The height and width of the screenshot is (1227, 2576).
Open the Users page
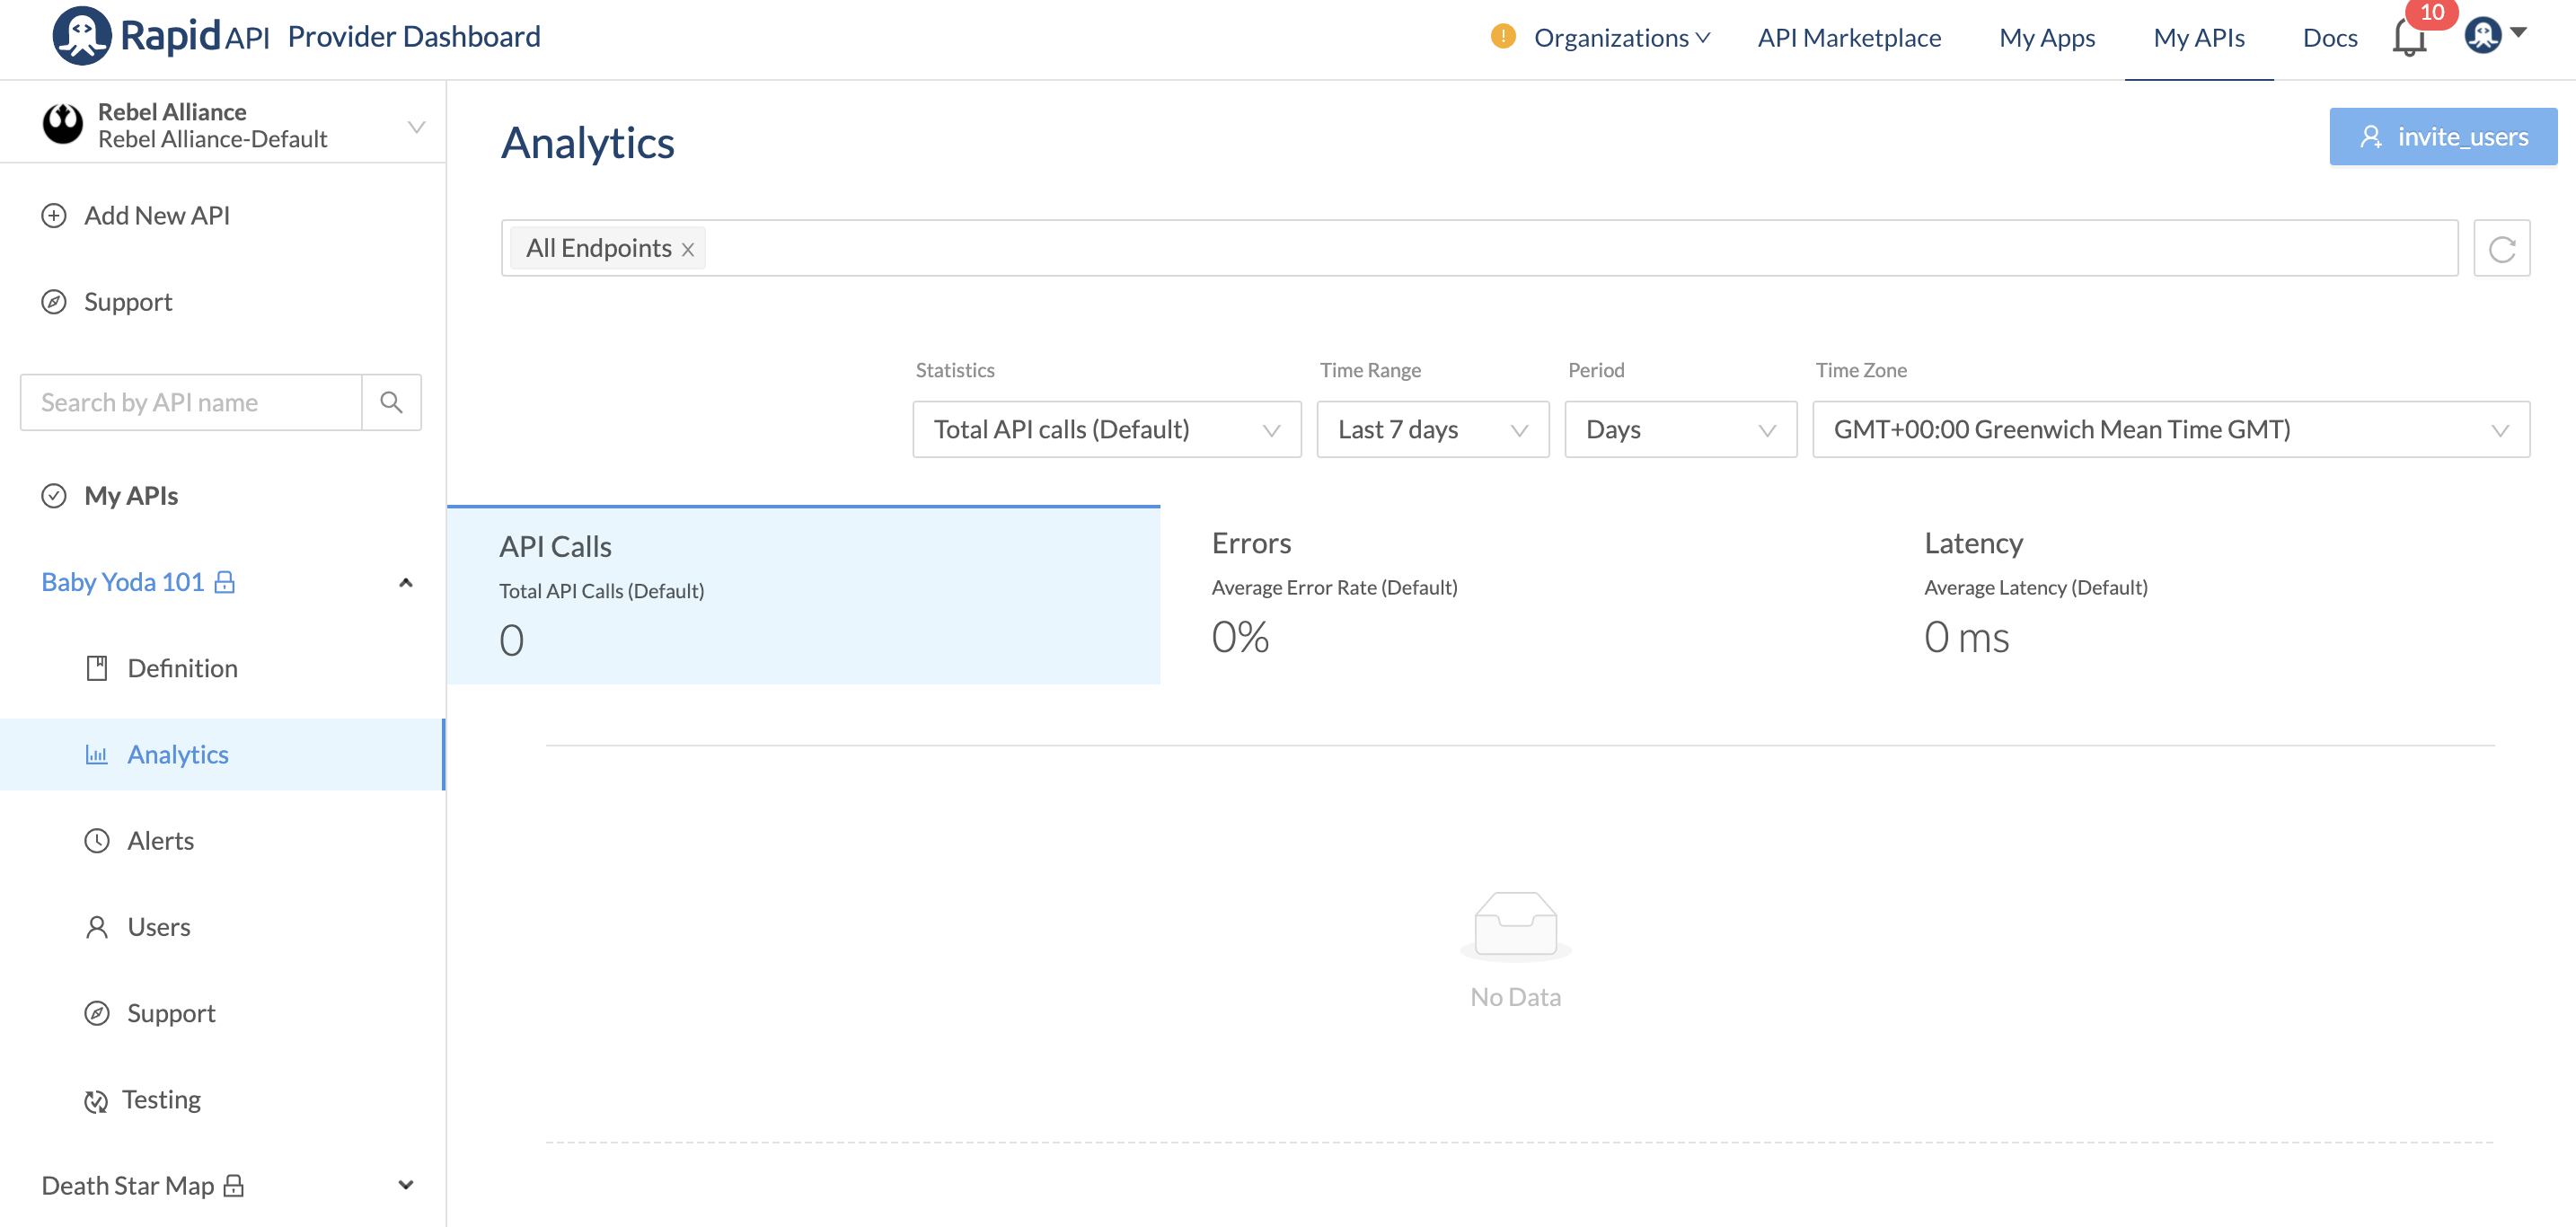[x=159, y=927]
